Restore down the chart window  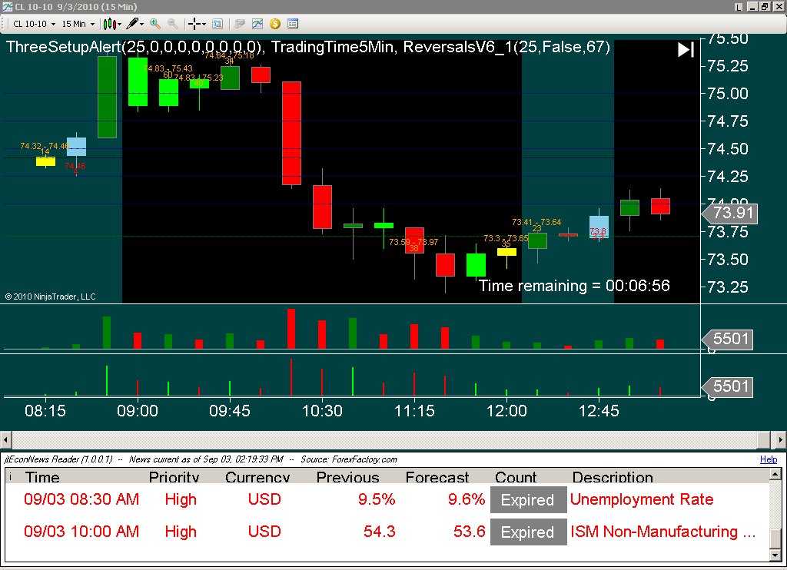[x=765, y=6]
